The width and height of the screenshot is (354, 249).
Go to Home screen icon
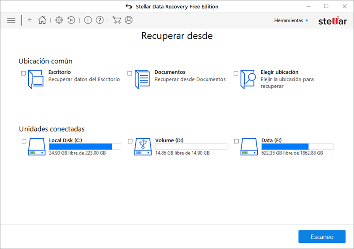42,20
